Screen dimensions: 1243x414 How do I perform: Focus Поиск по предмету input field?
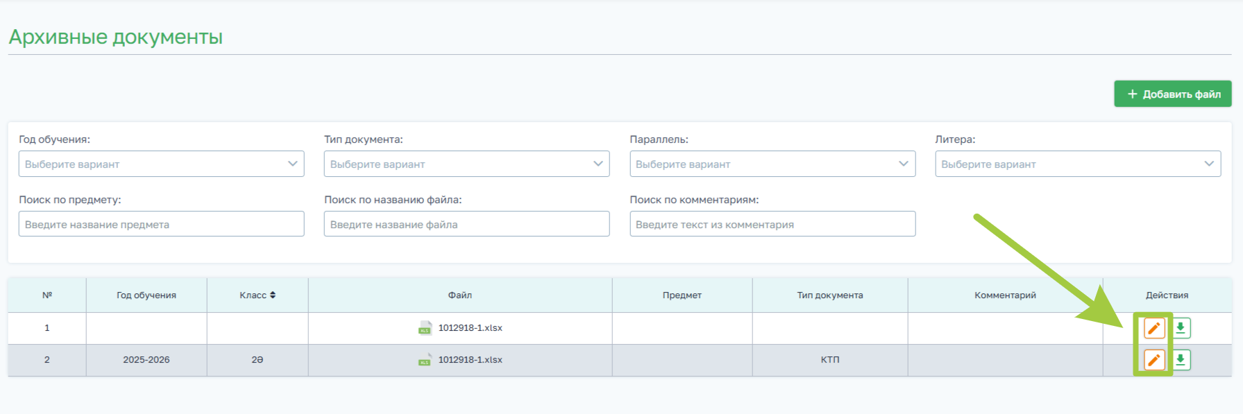pos(161,224)
